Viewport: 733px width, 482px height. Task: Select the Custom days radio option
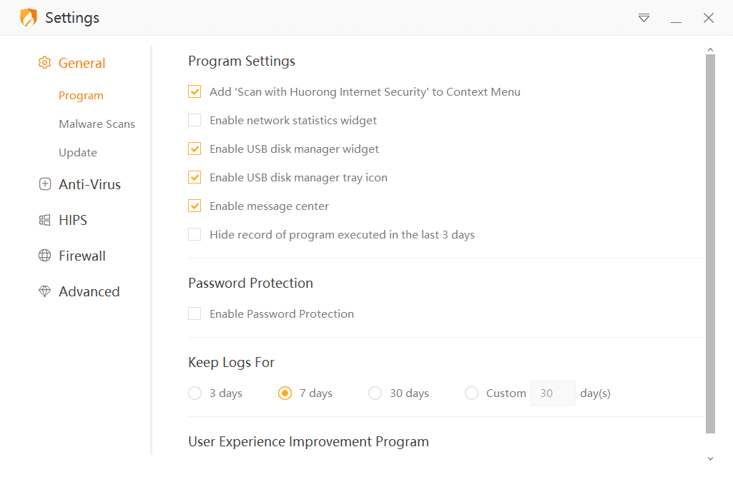[471, 393]
